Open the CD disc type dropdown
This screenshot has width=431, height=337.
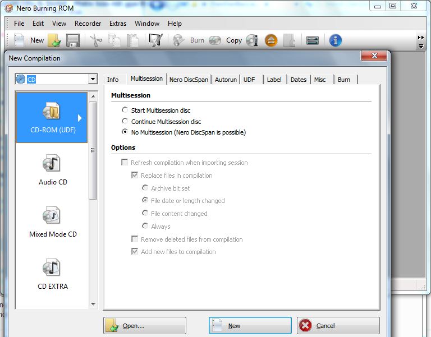pos(93,80)
